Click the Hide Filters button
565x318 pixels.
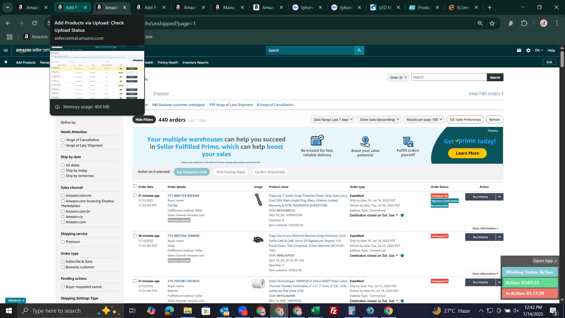144,120
